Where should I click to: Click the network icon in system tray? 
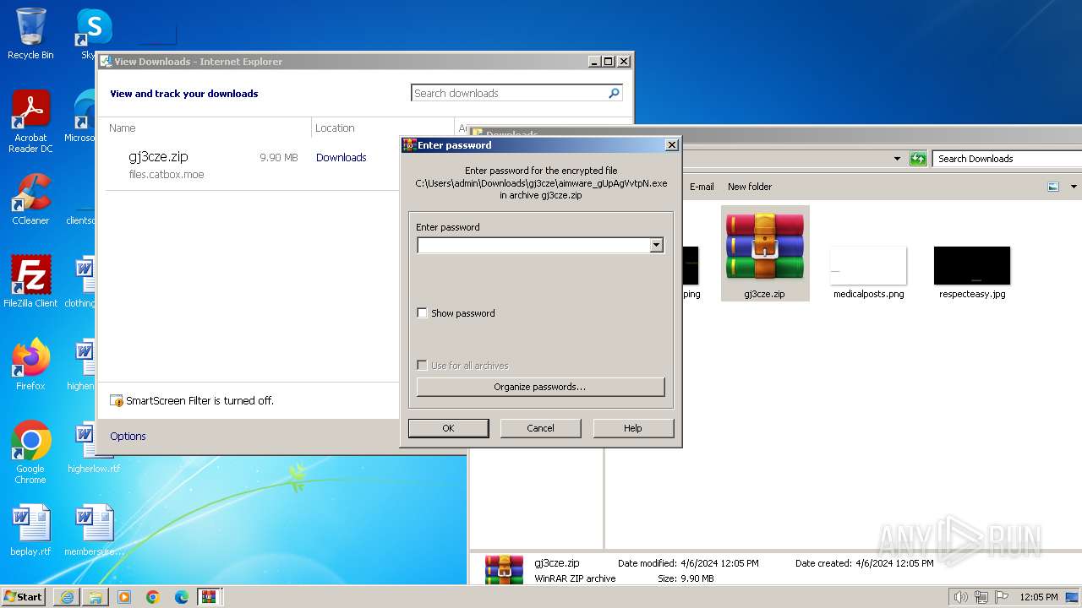tap(981, 597)
